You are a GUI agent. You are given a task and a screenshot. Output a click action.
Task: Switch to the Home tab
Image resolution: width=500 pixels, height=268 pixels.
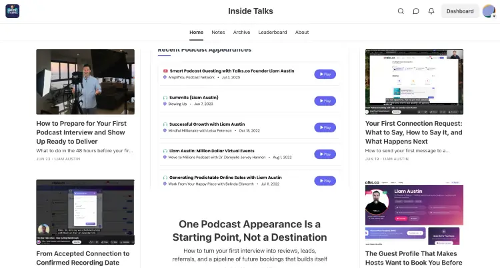click(x=196, y=32)
